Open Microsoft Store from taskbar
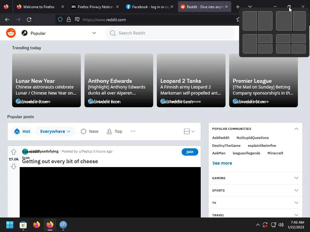This screenshot has height=232, width=310. click(23, 225)
